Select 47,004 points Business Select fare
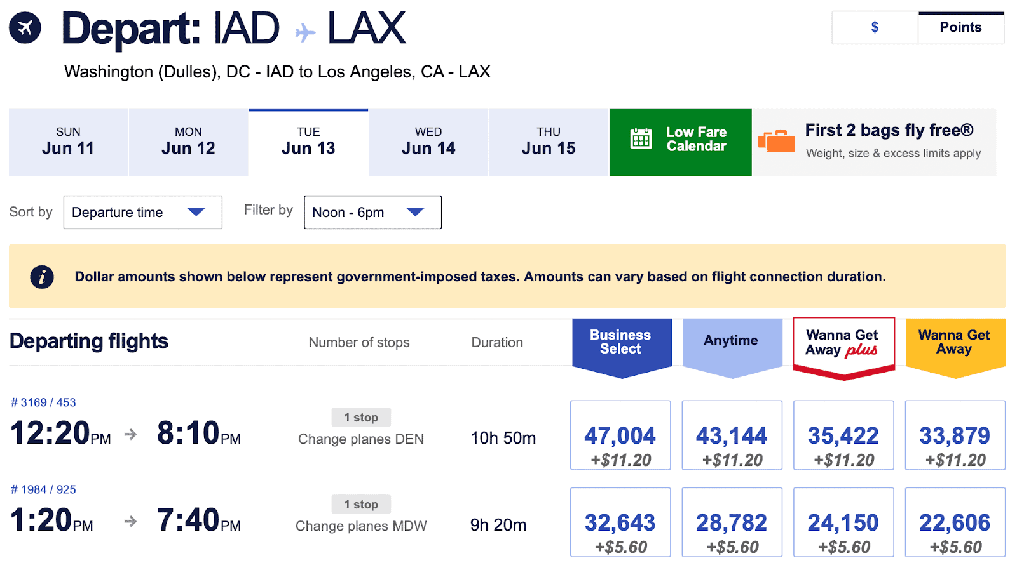The width and height of the screenshot is (1017, 570). [x=620, y=435]
